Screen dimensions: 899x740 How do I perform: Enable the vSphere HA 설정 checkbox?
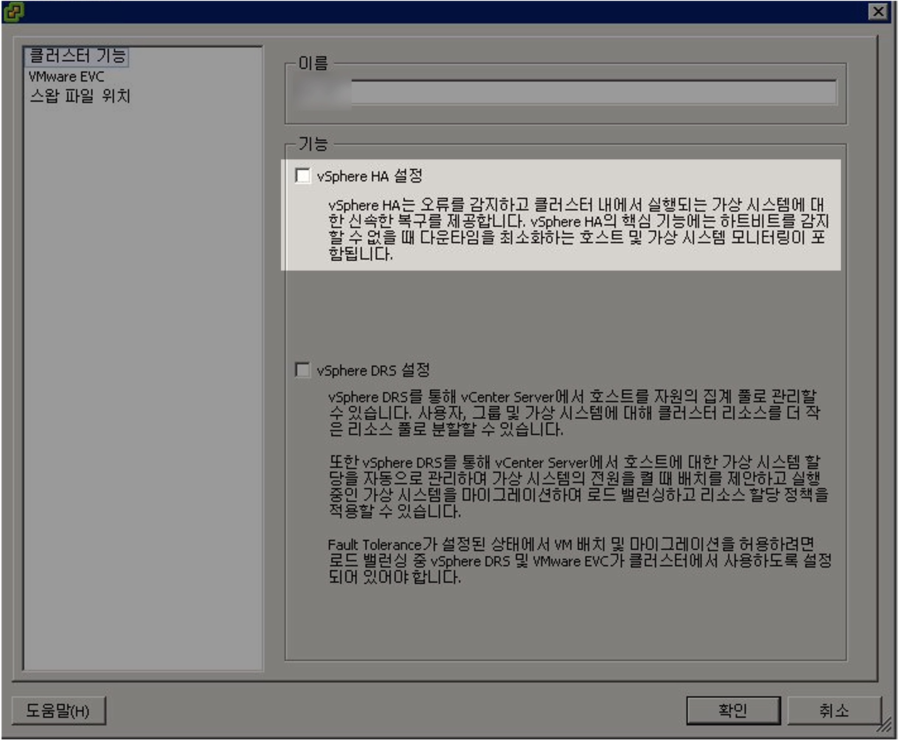point(303,176)
